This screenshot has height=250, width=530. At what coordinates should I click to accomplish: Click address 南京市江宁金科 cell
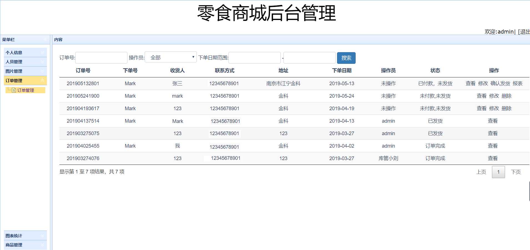[x=283, y=84]
